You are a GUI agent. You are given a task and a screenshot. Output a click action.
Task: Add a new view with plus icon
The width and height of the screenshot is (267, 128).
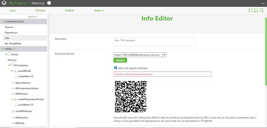point(14,49)
